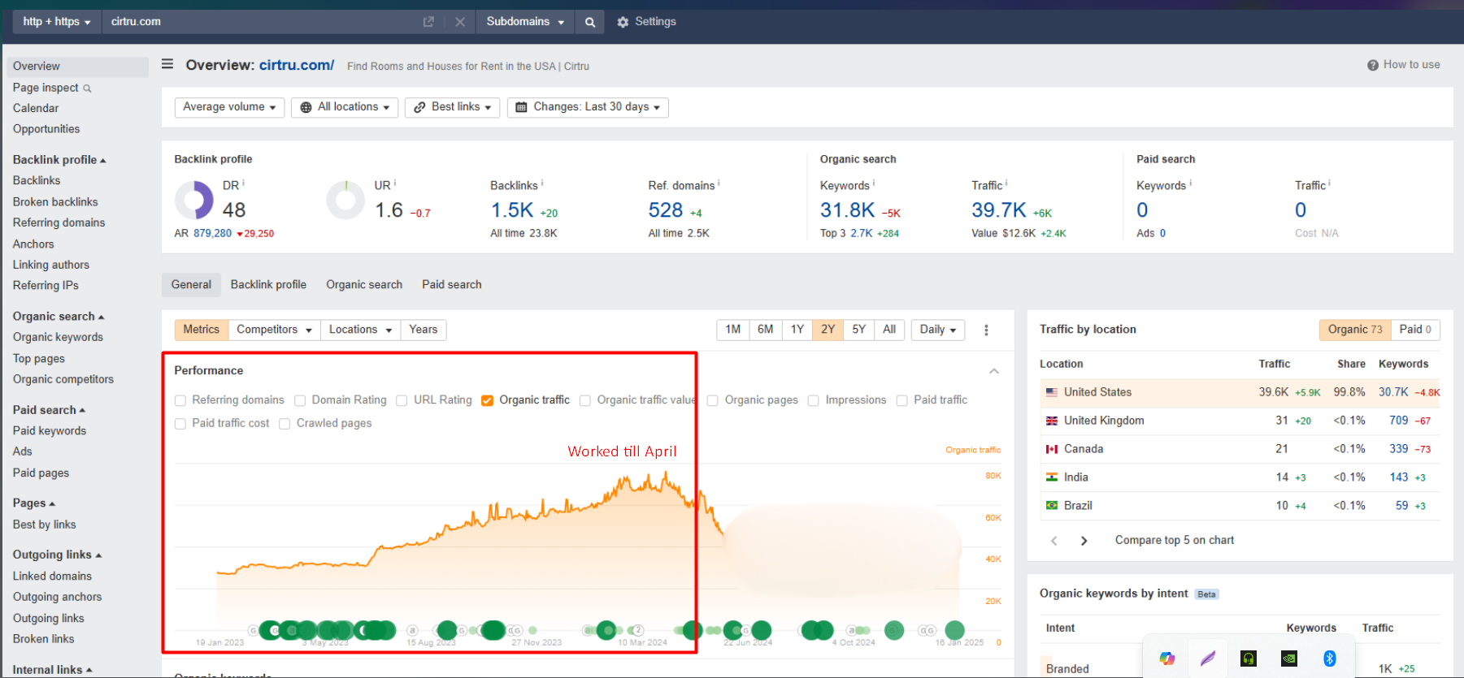Click the Page inspect magnifier icon
The width and height of the screenshot is (1464, 678).
[87, 89]
